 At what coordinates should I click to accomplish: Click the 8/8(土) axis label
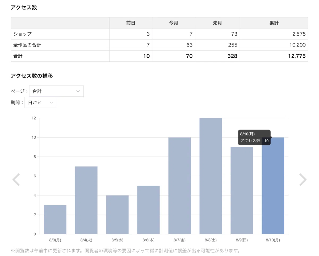coord(211,240)
